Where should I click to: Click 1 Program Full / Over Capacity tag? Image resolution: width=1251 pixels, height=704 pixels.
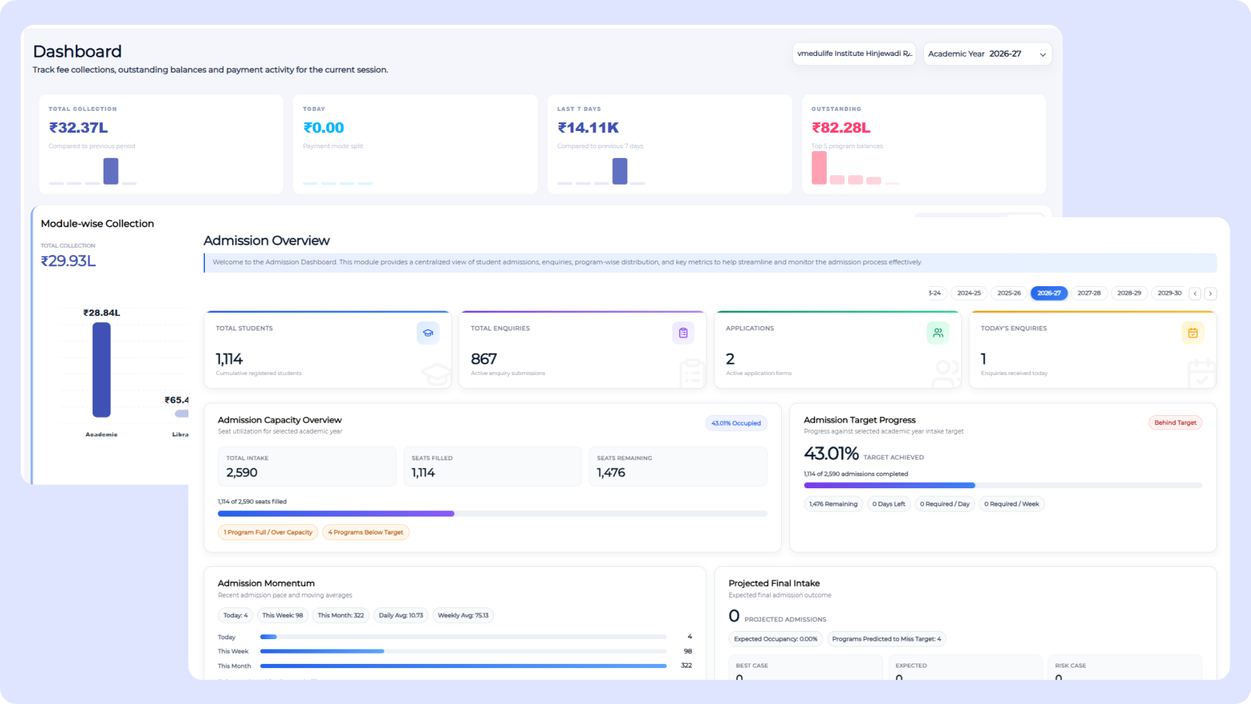tap(268, 532)
